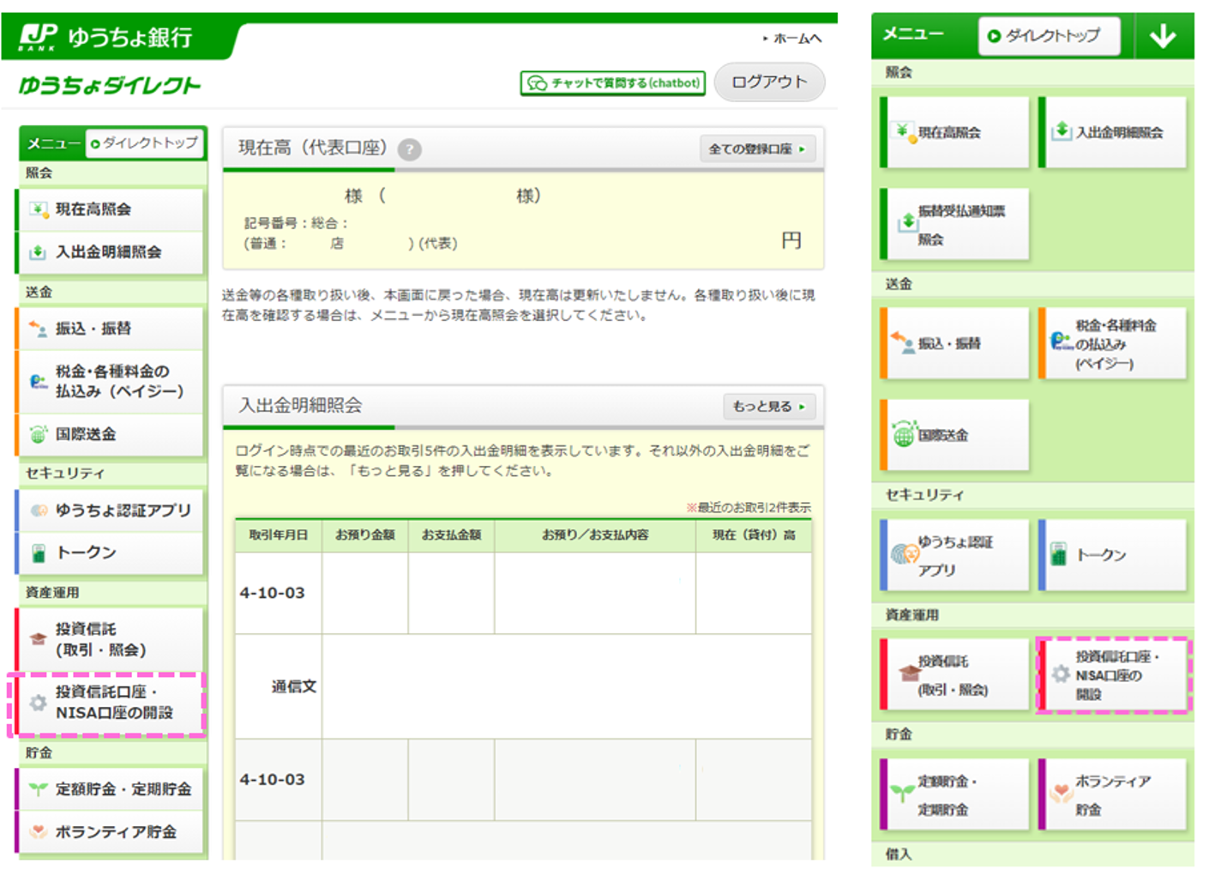Click the 現在高照会 icon in the left sidebar
Viewport: 1209px width, 876px height.
point(39,209)
